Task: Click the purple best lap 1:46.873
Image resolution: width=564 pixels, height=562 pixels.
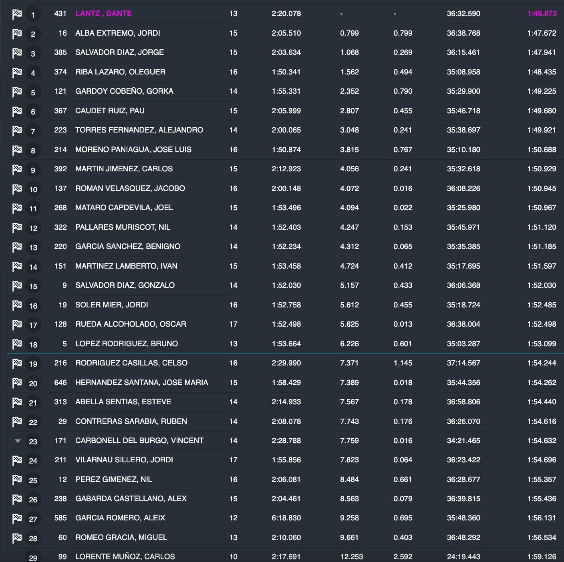Action: [x=542, y=14]
